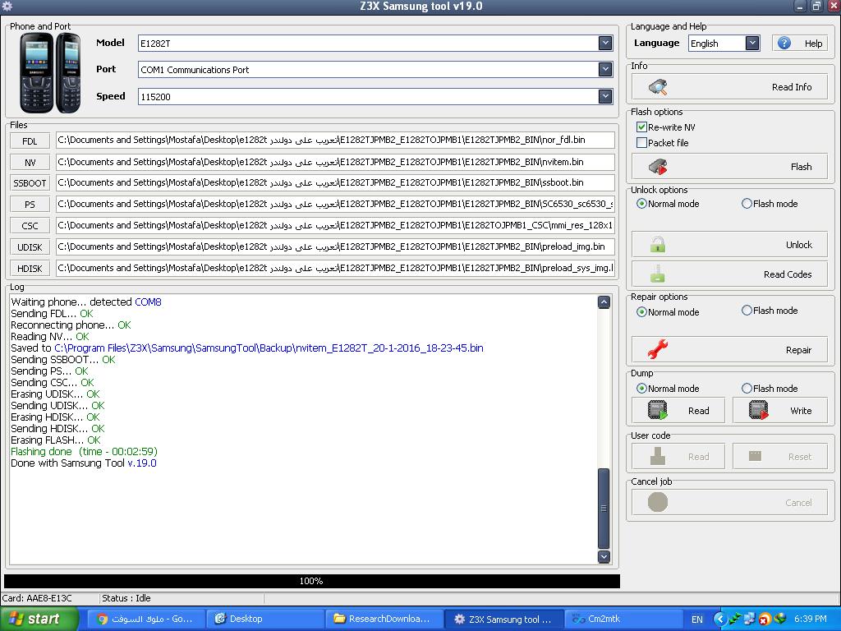This screenshot has height=631, width=841.
Task: Click the blue Help question mark icon
Action: tap(784, 43)
